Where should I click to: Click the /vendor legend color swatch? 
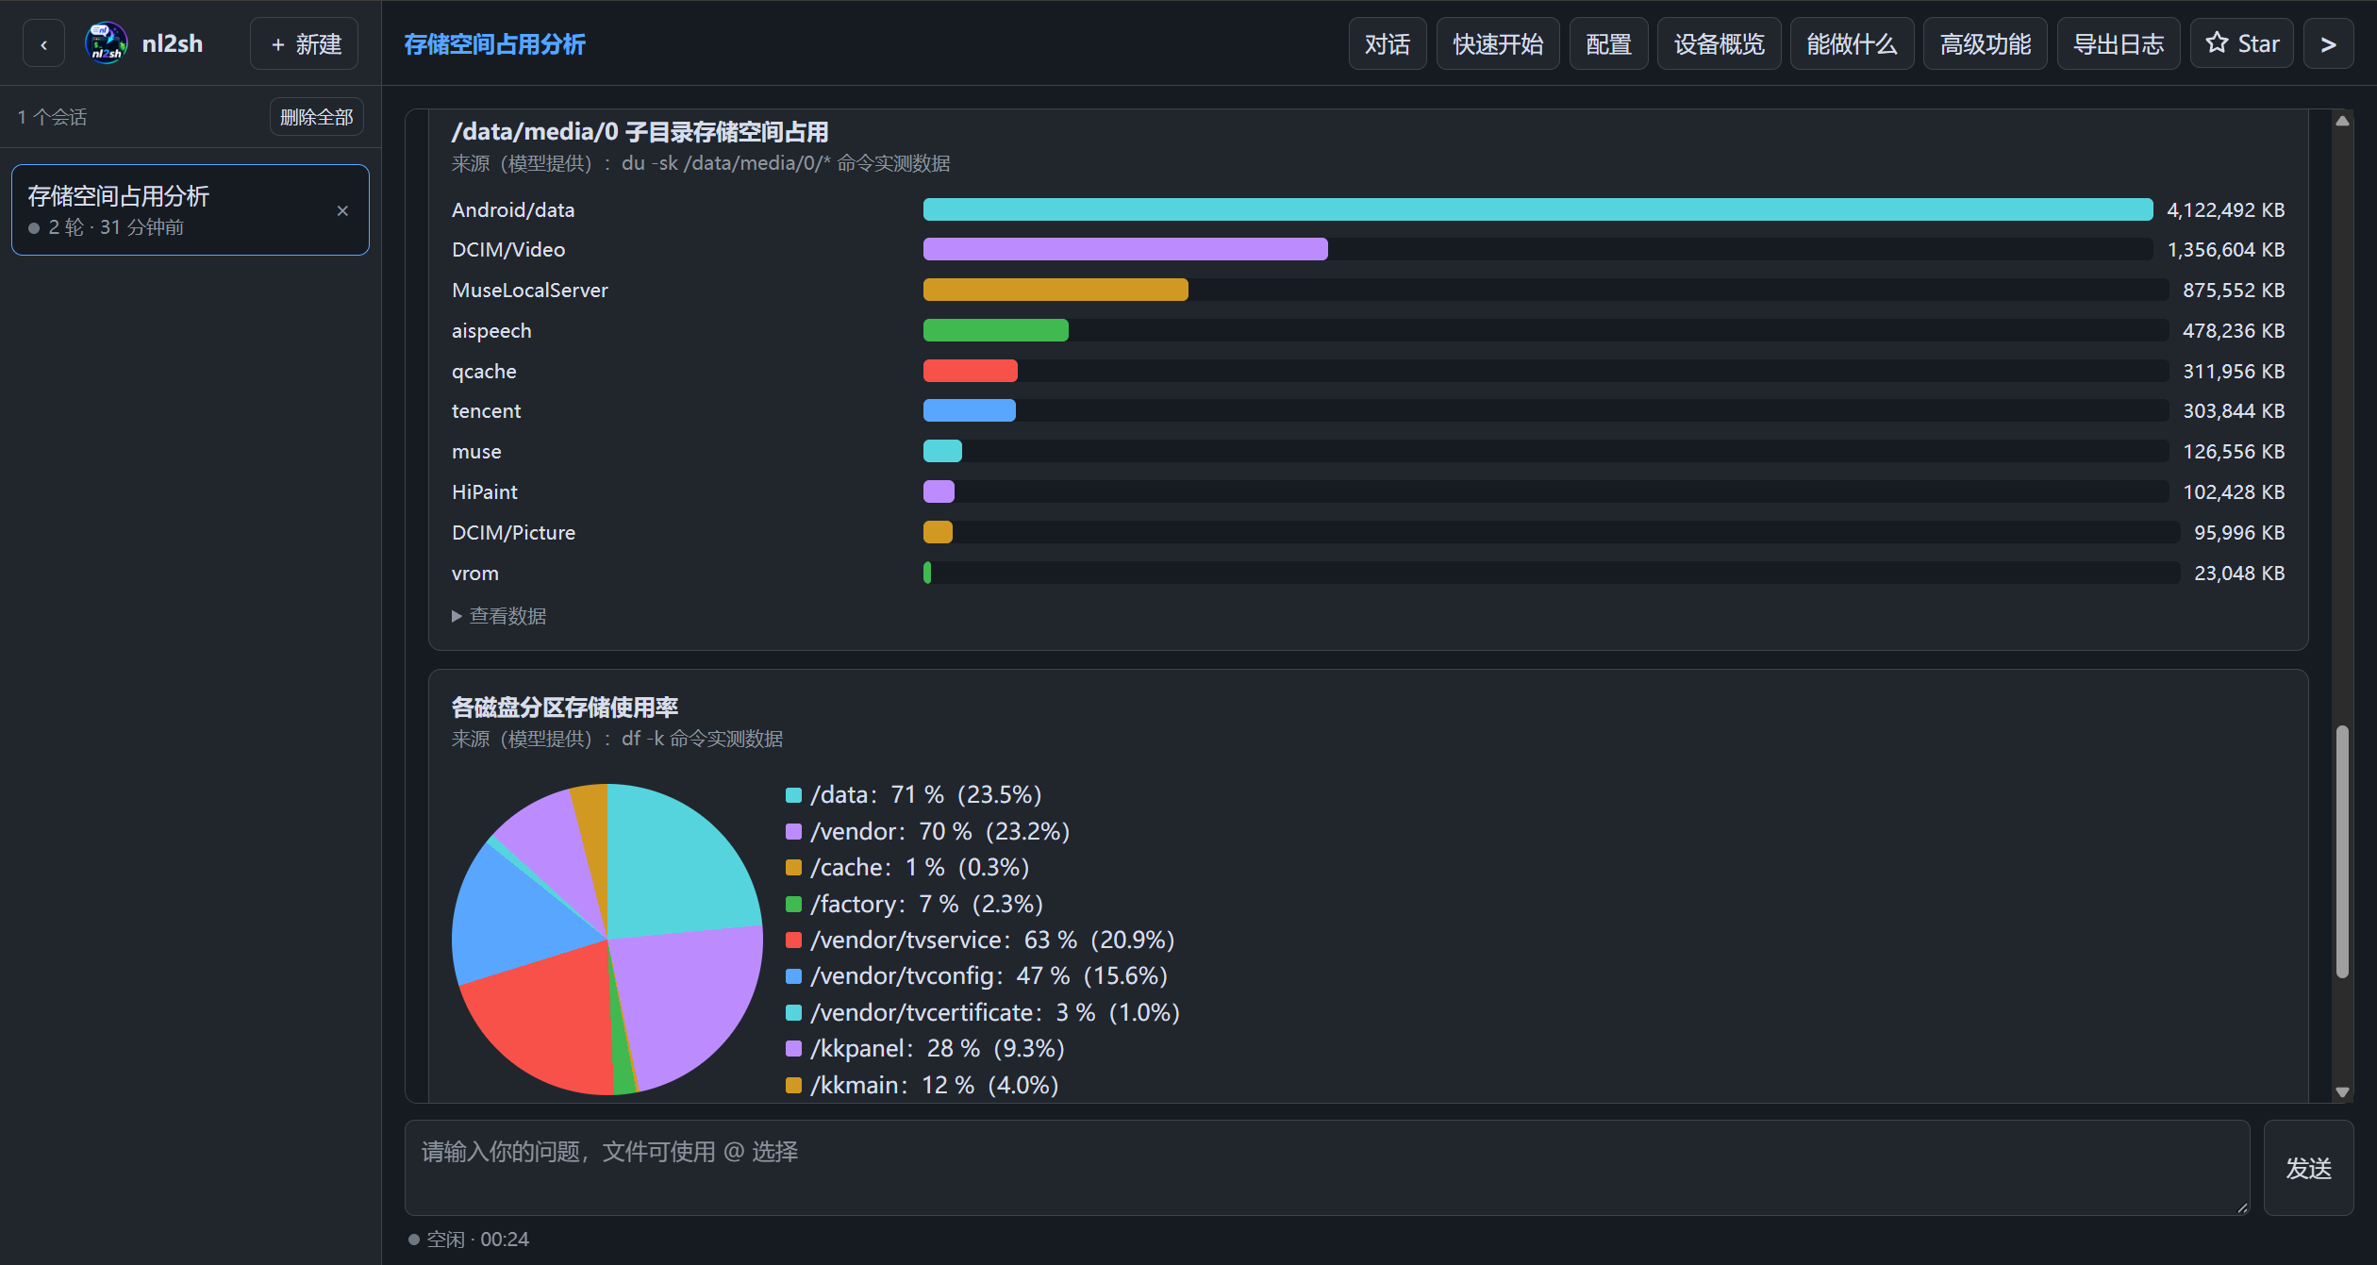(x=794, y=832)
